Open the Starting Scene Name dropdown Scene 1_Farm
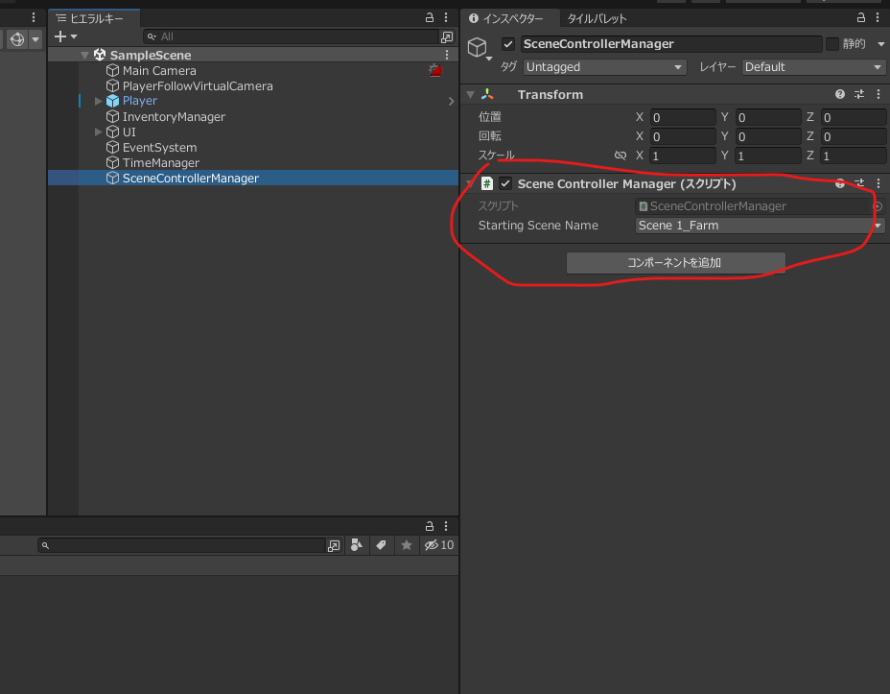Screen dimensions: 890x694 click(760, 226)
